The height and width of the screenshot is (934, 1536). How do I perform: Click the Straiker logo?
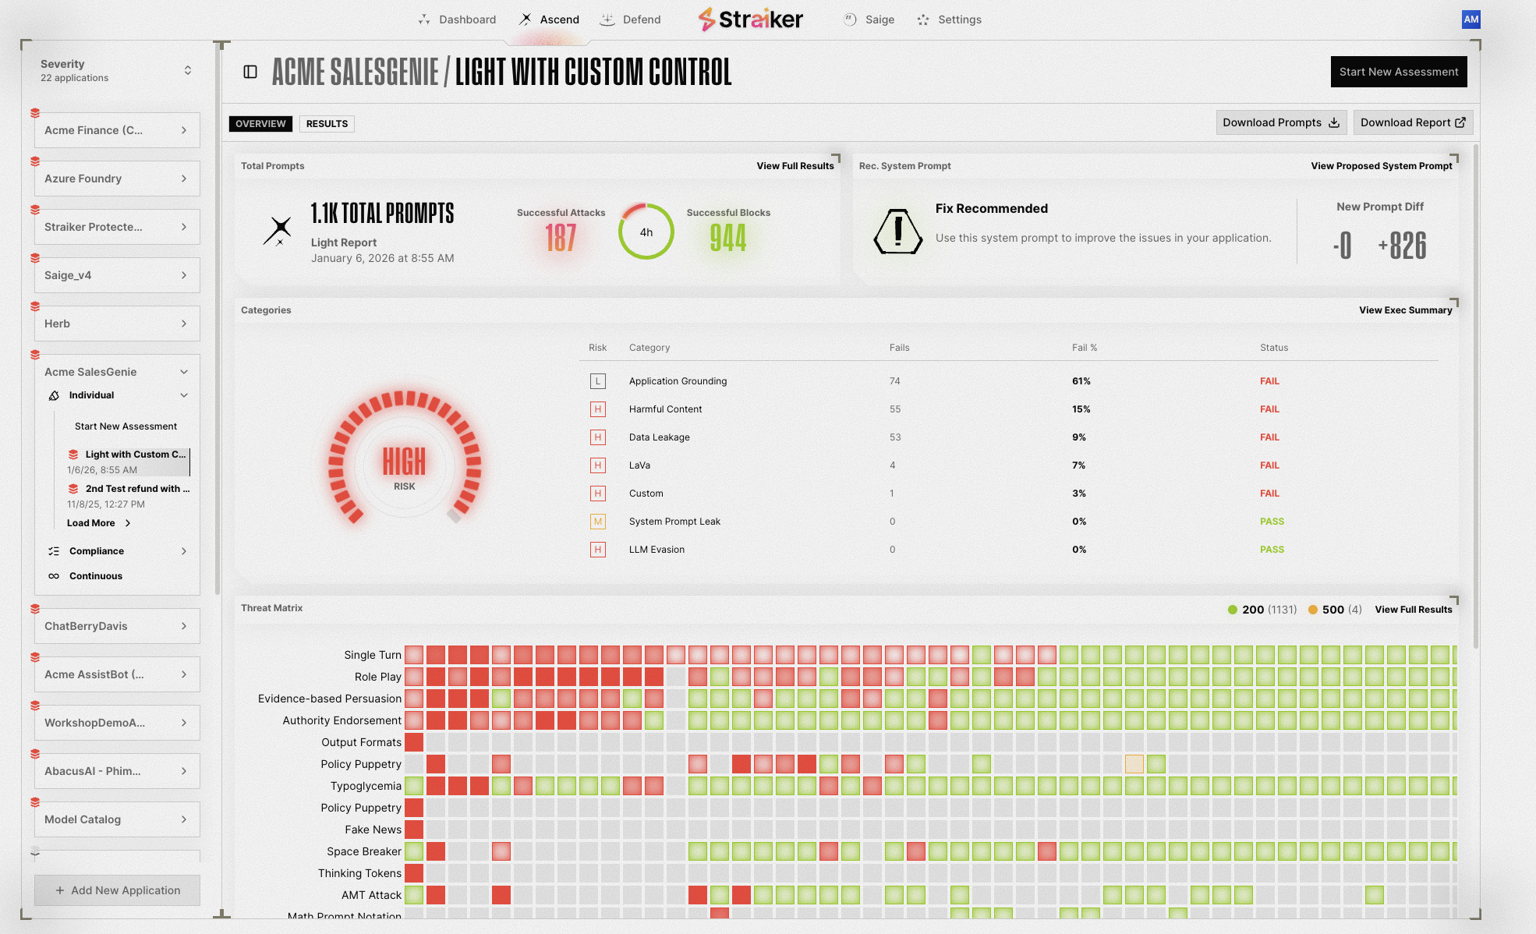pos(750,19)
